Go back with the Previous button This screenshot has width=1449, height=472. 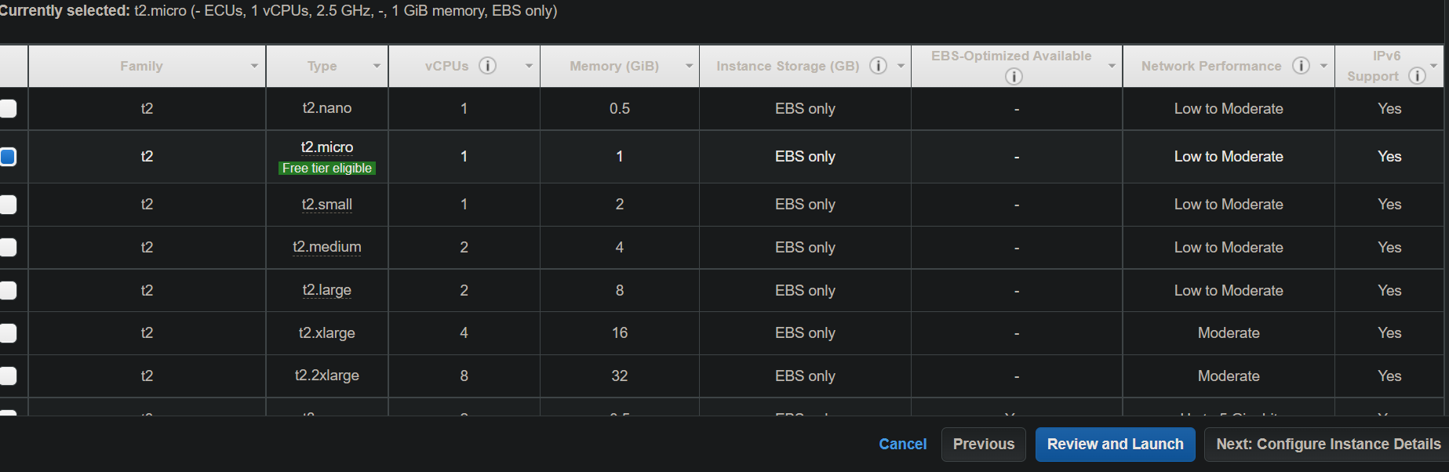(x=984, y=444)
